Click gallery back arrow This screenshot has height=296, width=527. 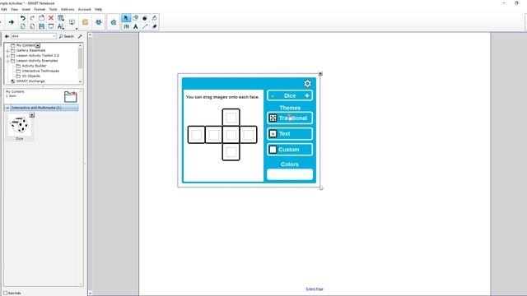pos(7,36)
